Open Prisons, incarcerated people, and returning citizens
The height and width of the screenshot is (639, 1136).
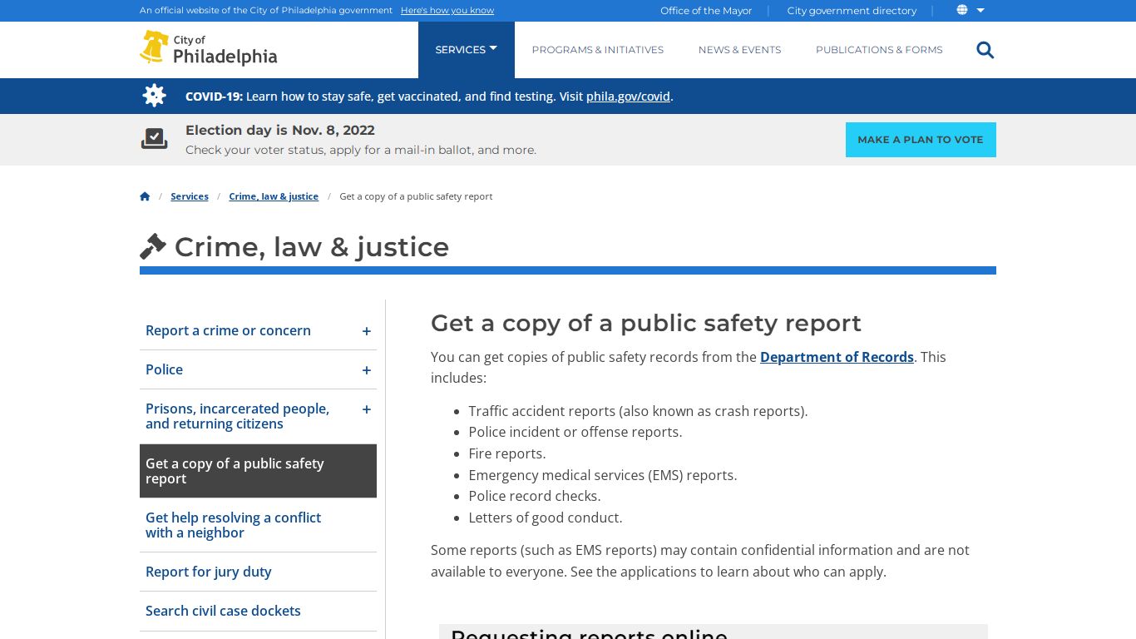click(x=237, y=416)
